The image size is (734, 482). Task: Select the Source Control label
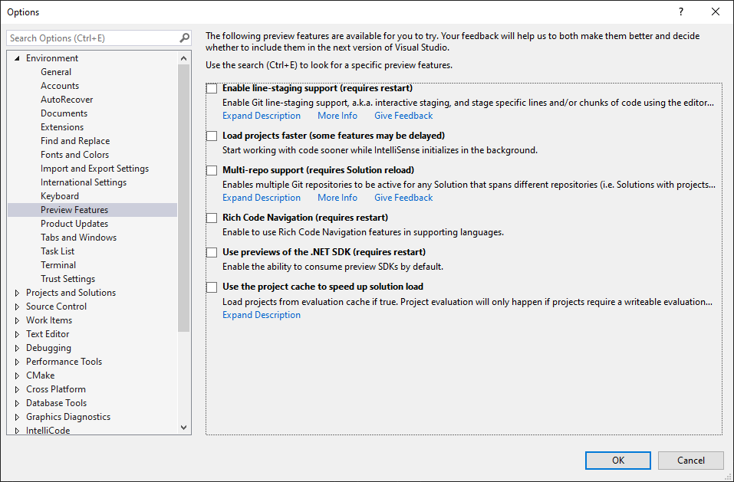coord(56,307)
